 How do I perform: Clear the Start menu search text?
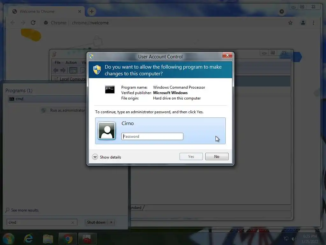(x=73, y=222)
